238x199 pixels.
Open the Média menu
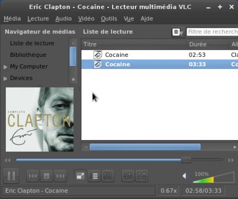coord(12,19)
